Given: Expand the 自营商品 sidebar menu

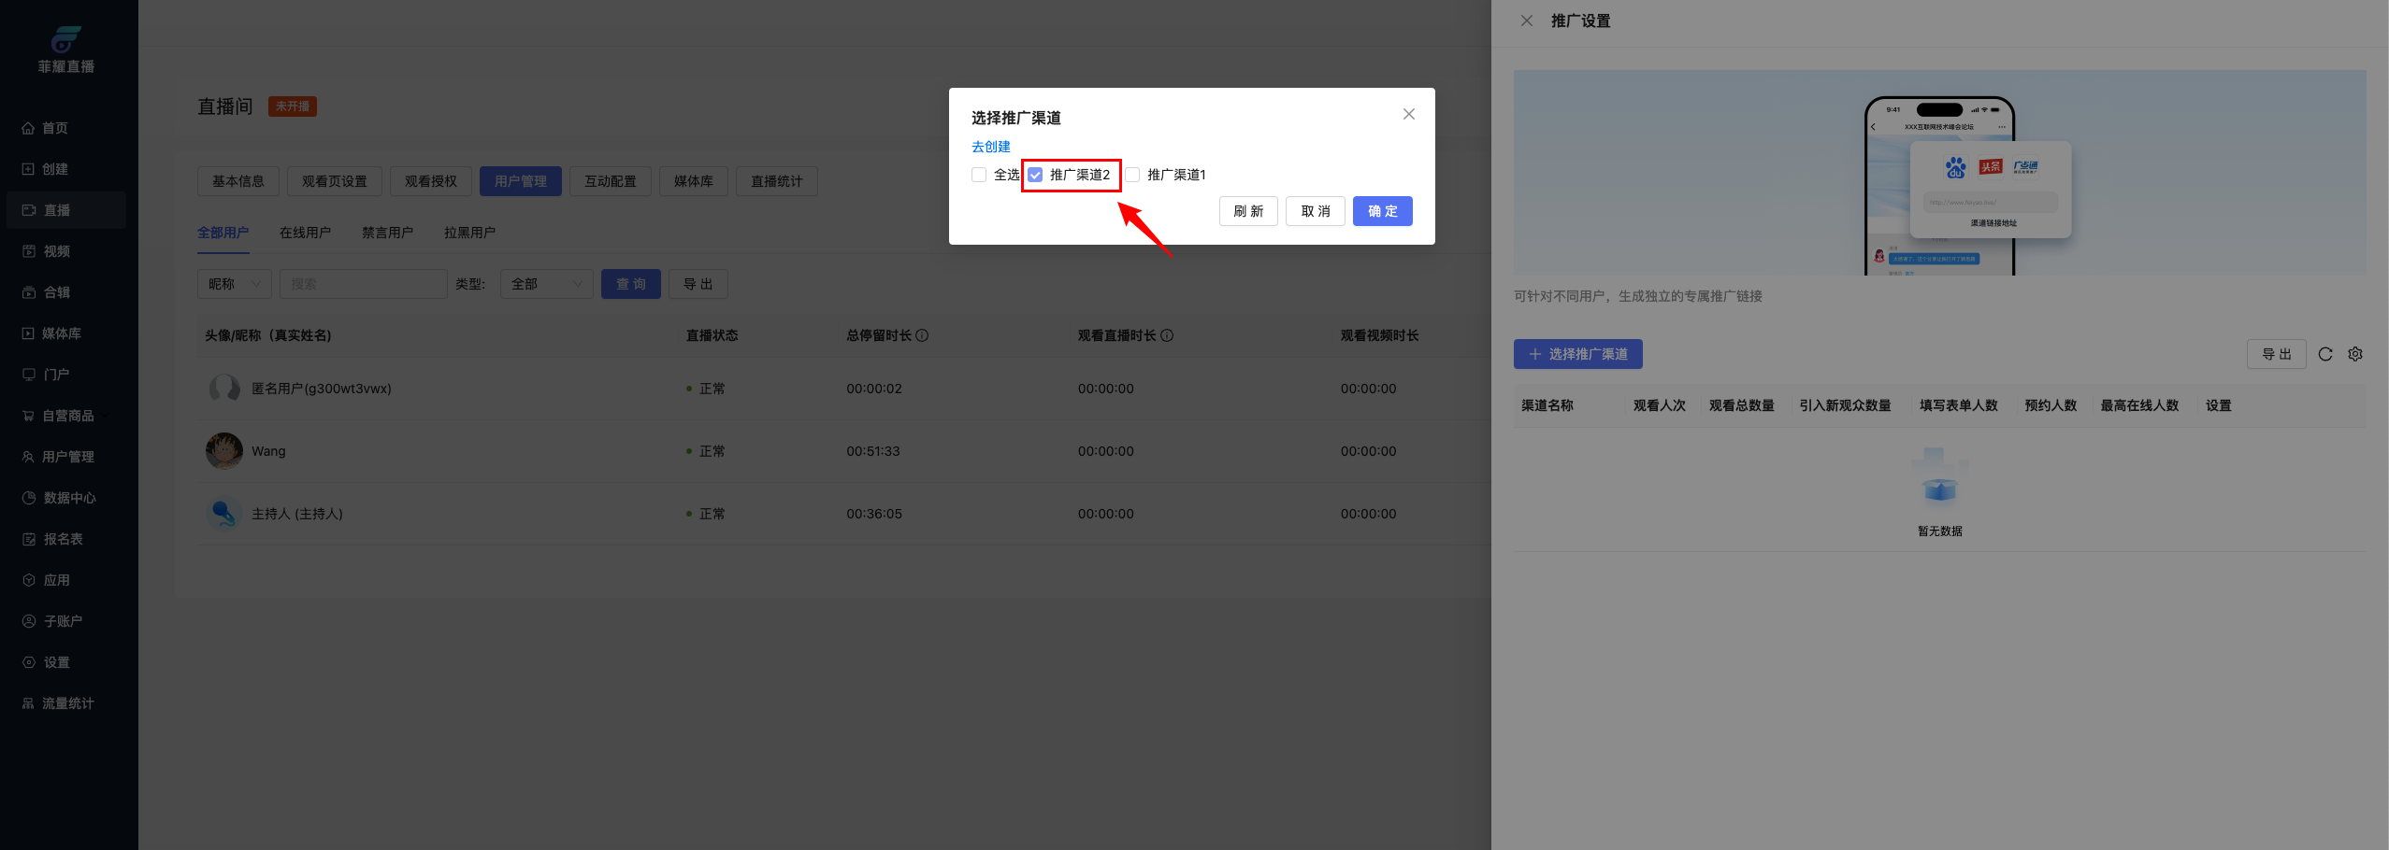Looking at the screenshot, I should tap(68, 416).
